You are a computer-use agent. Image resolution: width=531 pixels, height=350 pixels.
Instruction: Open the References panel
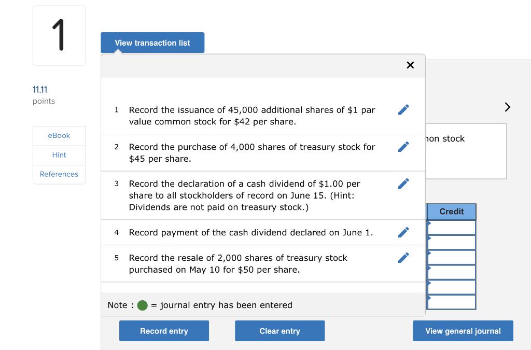coord(59,174)
